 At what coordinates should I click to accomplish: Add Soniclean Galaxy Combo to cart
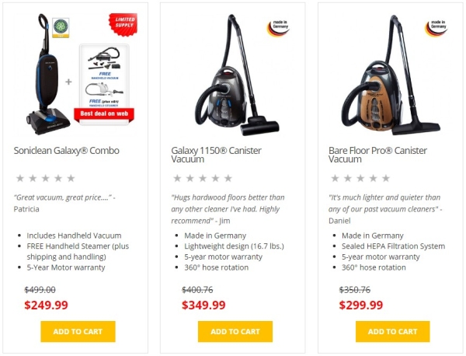pyautogui.click(x=78, y=331)
